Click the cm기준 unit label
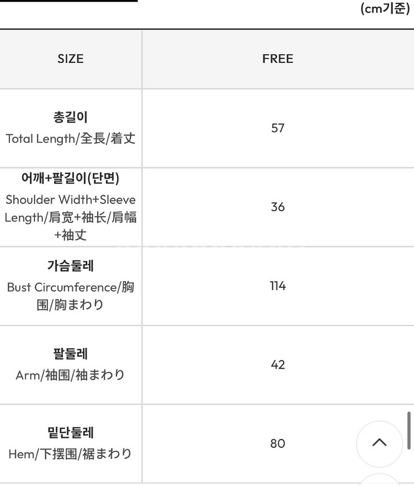Screen dimensions: 414x486 coord(385,8)
